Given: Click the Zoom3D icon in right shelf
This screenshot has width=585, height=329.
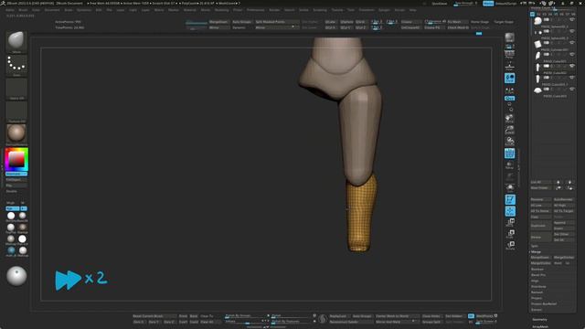Looking at the screenshot, I should click(510, 130).
